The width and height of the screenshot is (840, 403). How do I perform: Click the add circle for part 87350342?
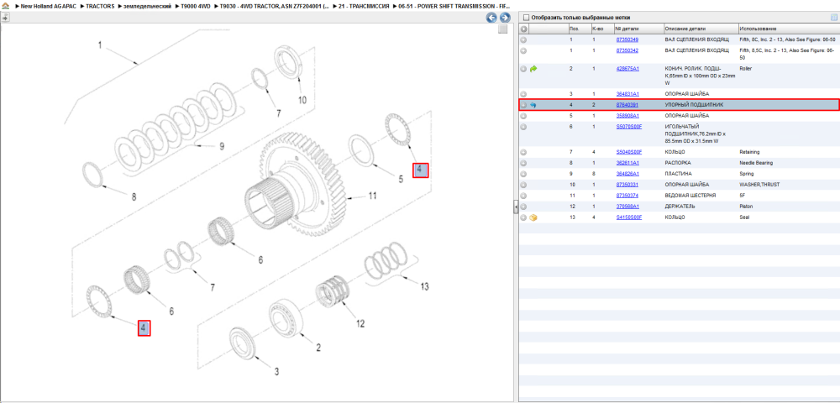click(x=523, y=50)
